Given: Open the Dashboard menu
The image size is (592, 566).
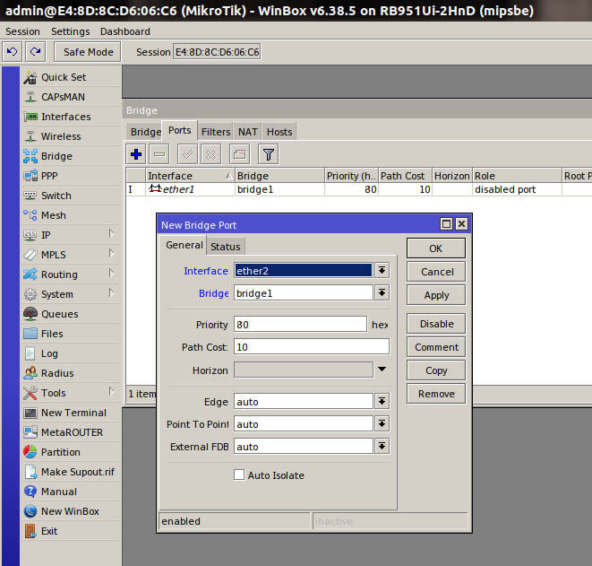Looking at the screenshot, I should point(125,31).
